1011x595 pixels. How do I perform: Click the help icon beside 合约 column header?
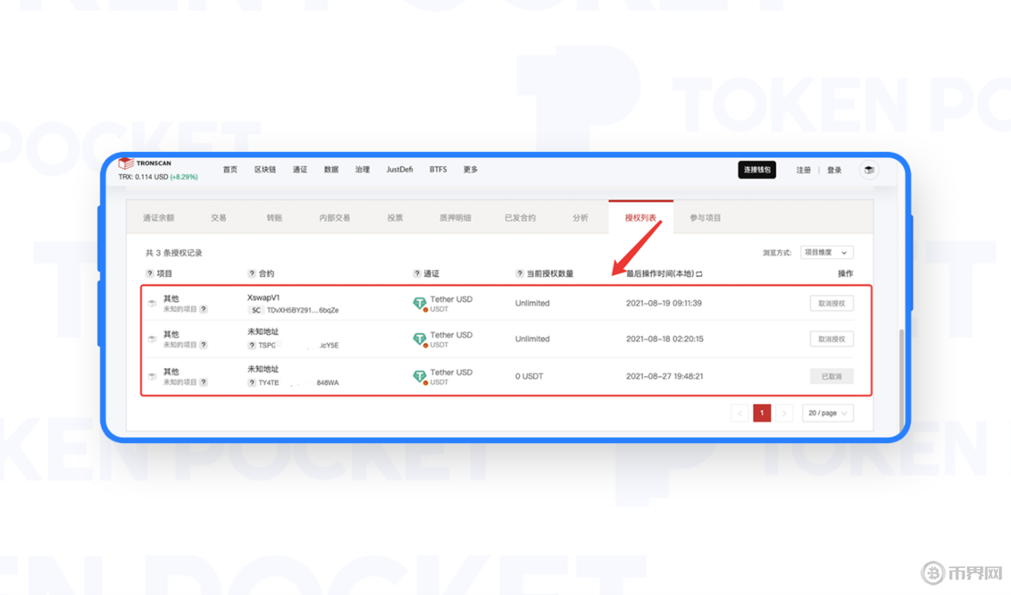tap(252, 274)
